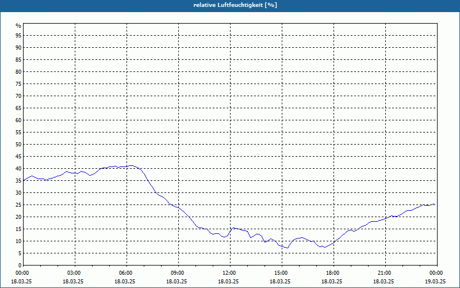The width and height of the screenshot is (460, 288).
Task: Click the 03:00 time label
Action: click(x=75, y=273)
